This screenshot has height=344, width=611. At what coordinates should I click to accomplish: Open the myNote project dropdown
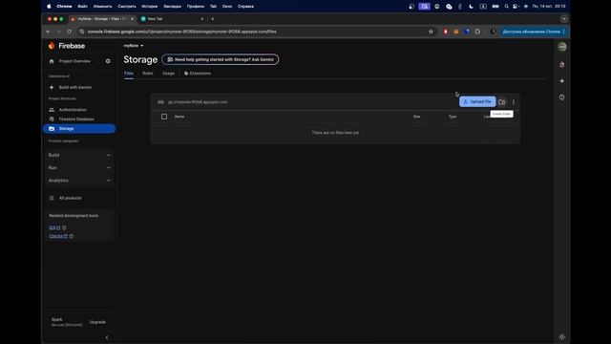point(134,46)
